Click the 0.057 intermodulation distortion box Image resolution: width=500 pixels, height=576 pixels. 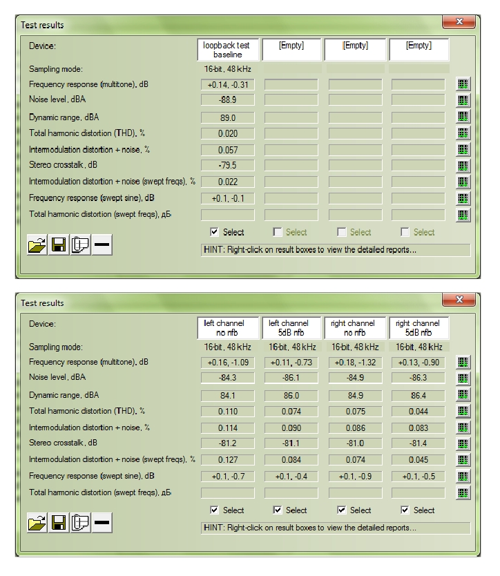228,150
